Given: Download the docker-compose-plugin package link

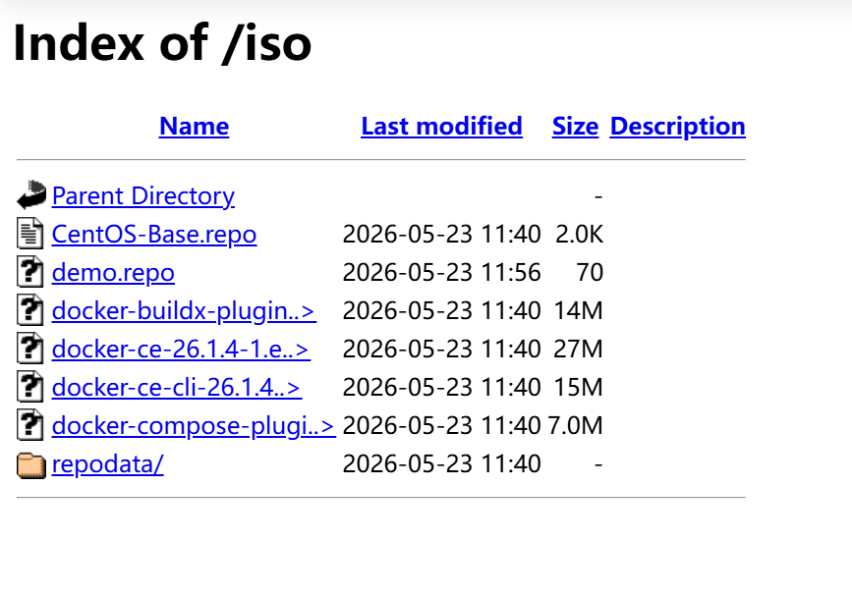Looking at the screenshot, I should tap(194, 425).
